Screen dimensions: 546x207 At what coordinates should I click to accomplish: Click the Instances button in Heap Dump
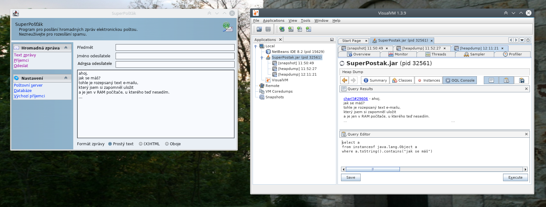click(429, 80)
